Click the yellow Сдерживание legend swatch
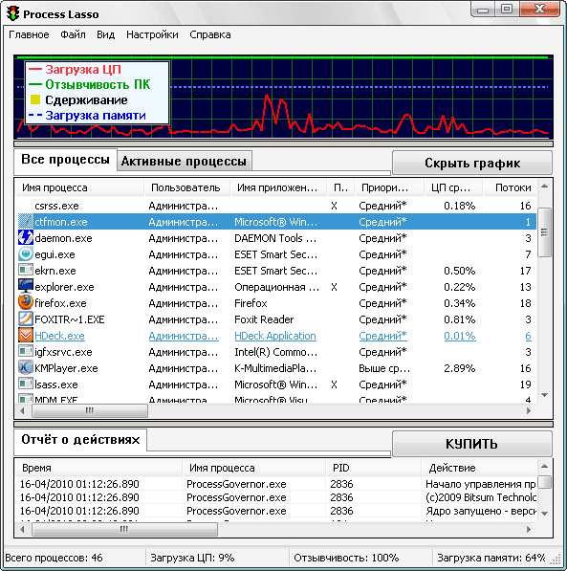The image size is (567, 571). (35, 99)
